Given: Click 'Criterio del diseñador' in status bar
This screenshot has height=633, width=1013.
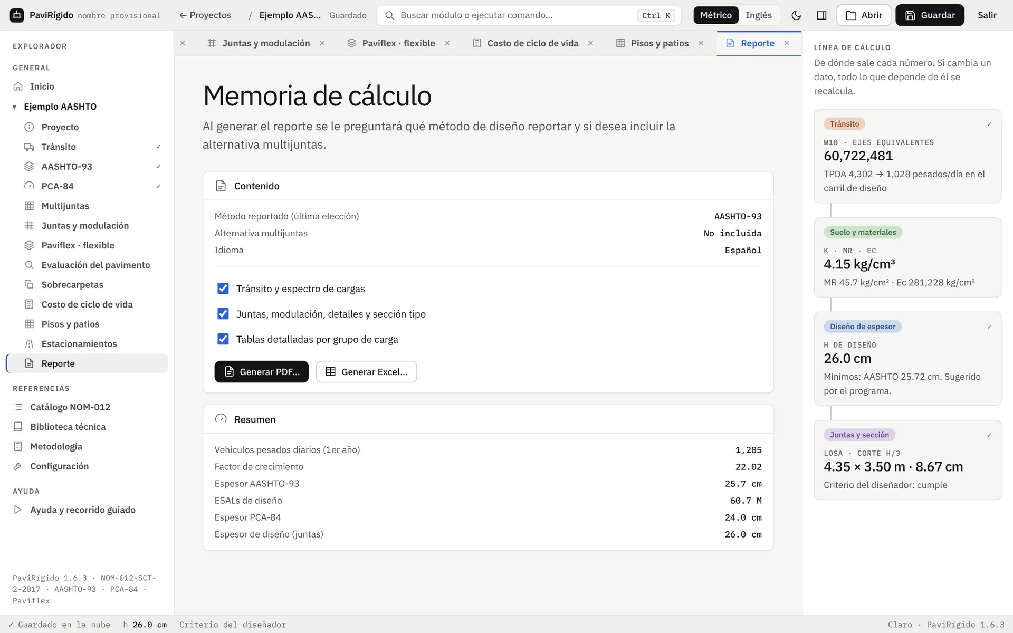Looking at the screenshot, I should click(x=233, y=625).
